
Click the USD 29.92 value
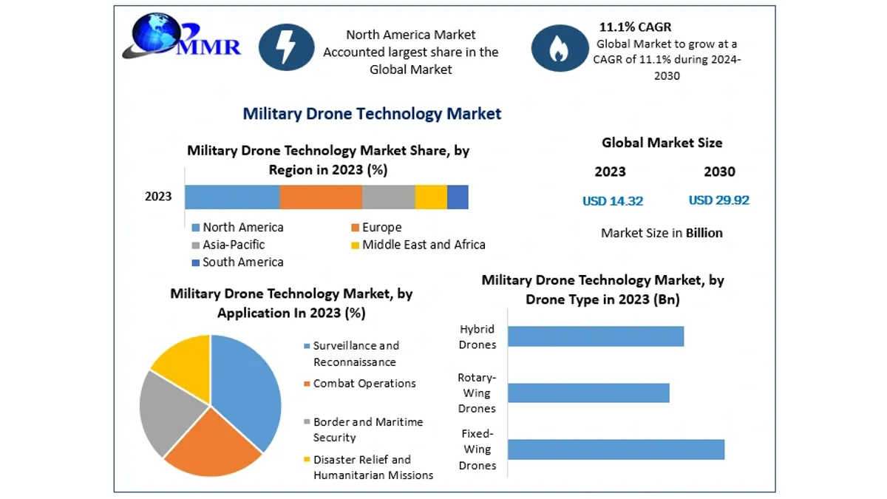(718, 200)
